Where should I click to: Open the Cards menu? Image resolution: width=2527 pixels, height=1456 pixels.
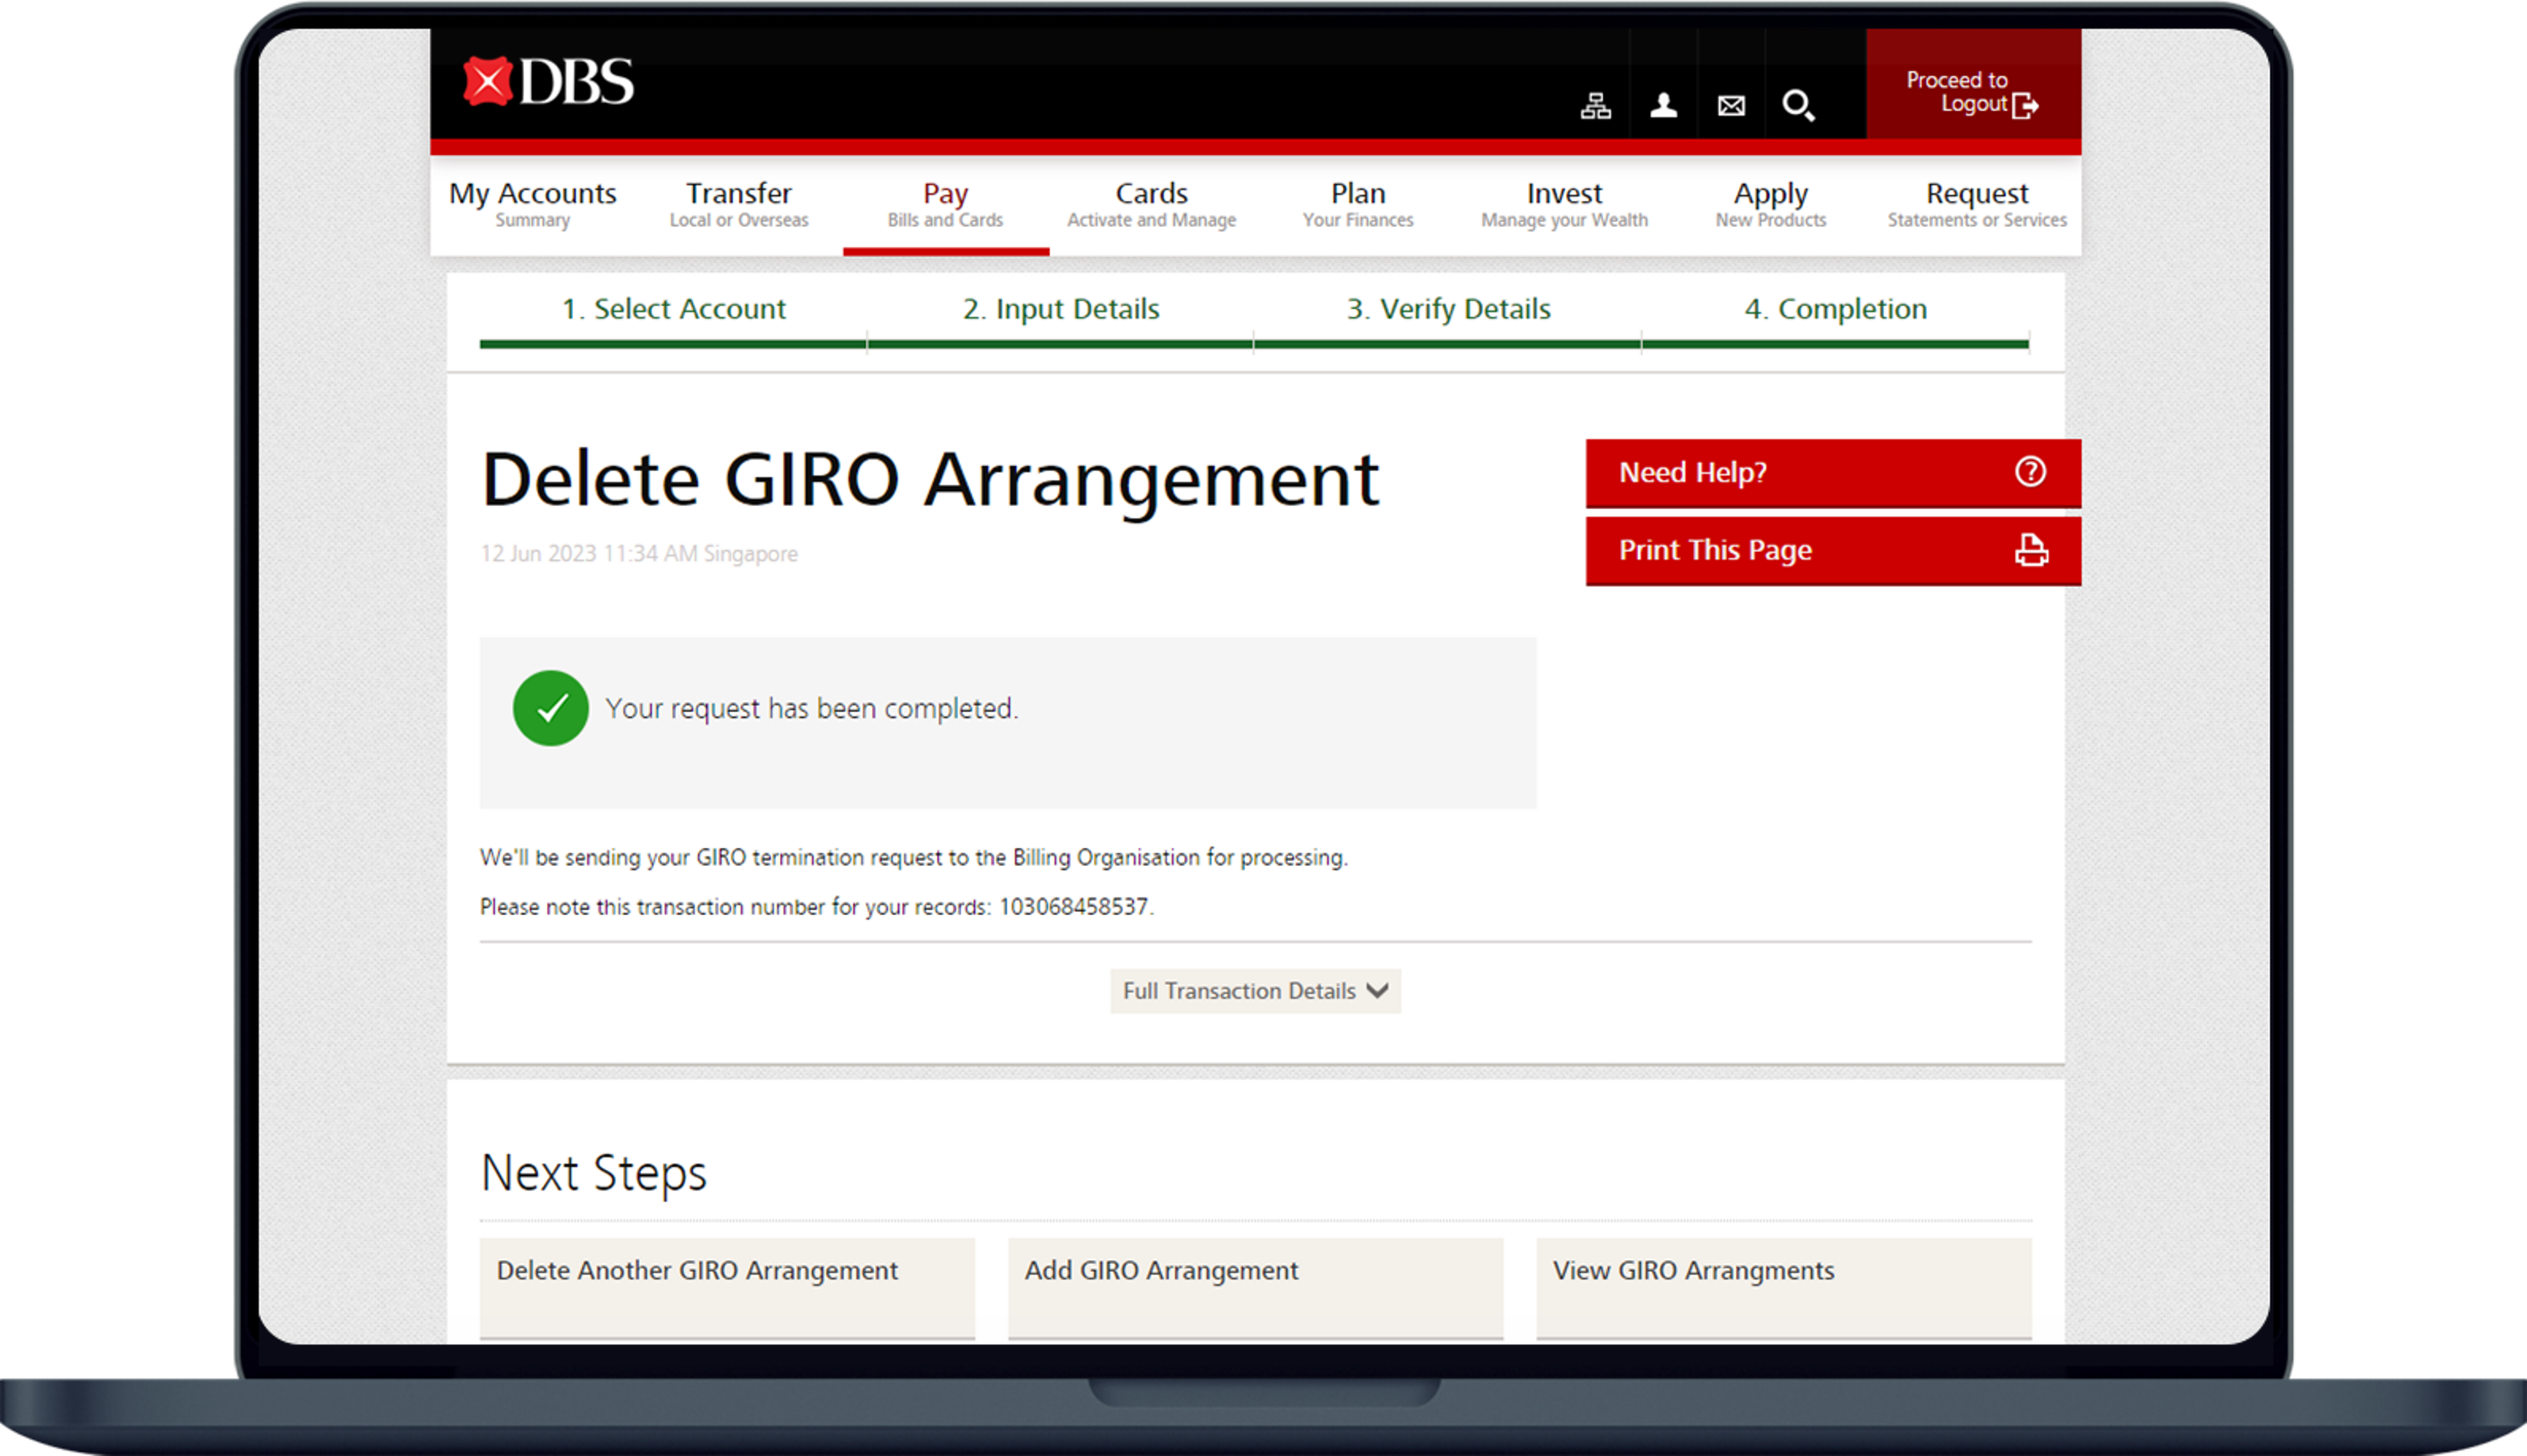tap(1152, 203)
